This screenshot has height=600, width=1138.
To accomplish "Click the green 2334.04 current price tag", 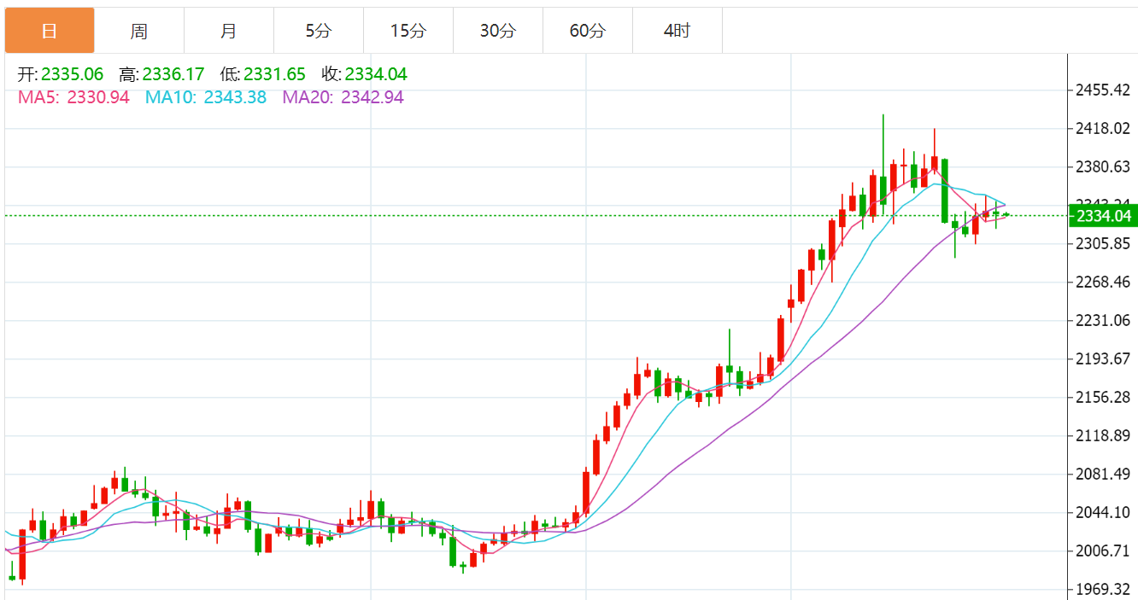I will pos(1103,216).
